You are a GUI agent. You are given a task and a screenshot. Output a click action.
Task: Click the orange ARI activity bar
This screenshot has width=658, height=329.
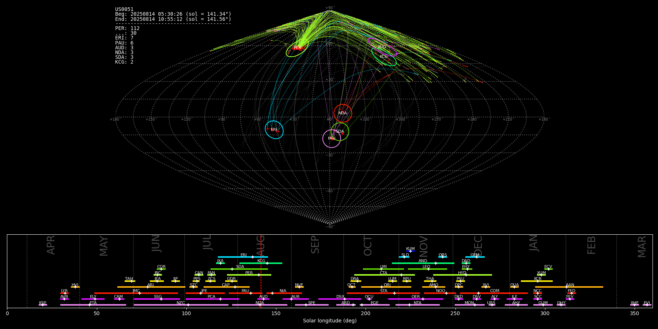tap(151, 287)
